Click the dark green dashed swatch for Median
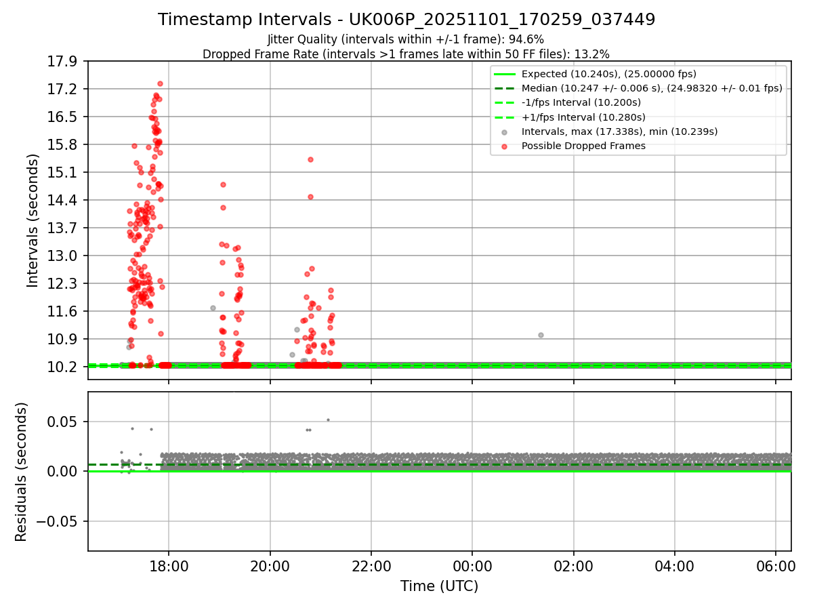Screen dimensions: 813x610 505,88
